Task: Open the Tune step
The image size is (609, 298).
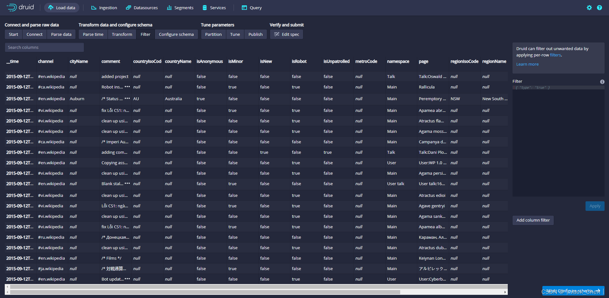Action: [235, 34]
